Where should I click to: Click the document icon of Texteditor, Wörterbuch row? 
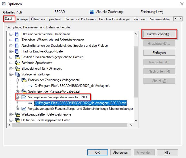pos(17,40)
